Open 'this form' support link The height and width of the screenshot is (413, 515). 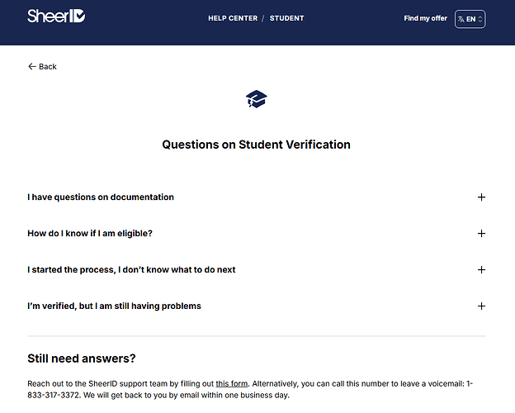[232, 384]
